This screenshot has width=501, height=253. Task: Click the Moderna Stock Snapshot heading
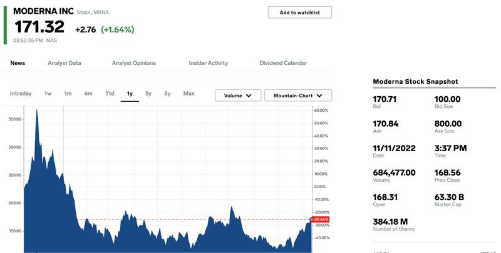coord(415,82)
